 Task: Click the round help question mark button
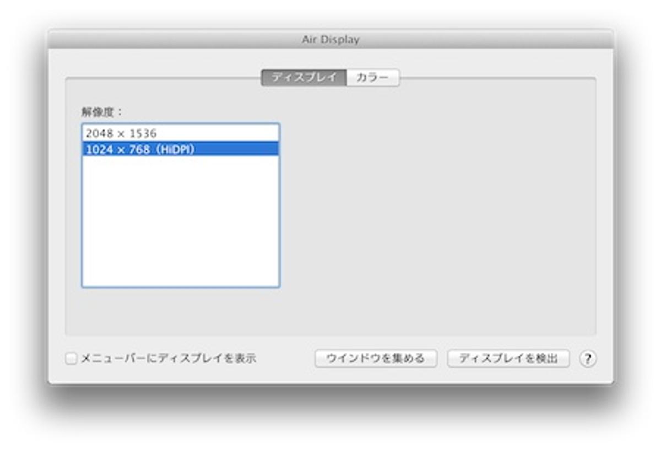[588, 359]
